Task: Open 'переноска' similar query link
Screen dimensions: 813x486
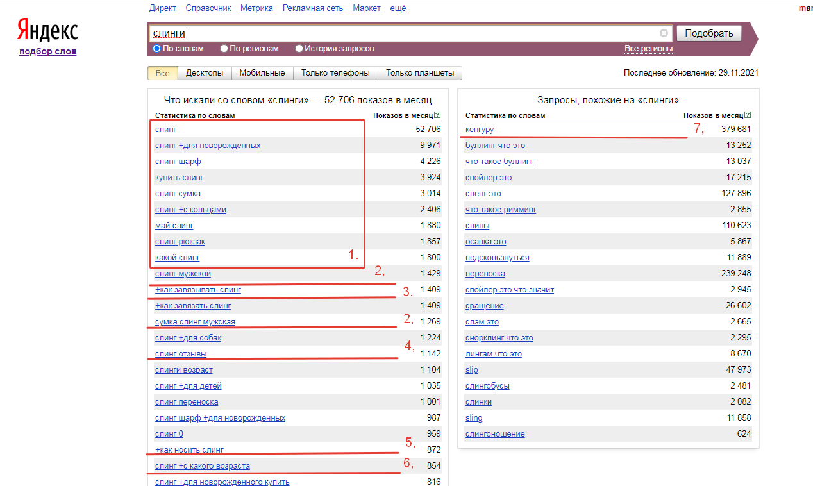Action: (485, 274)
